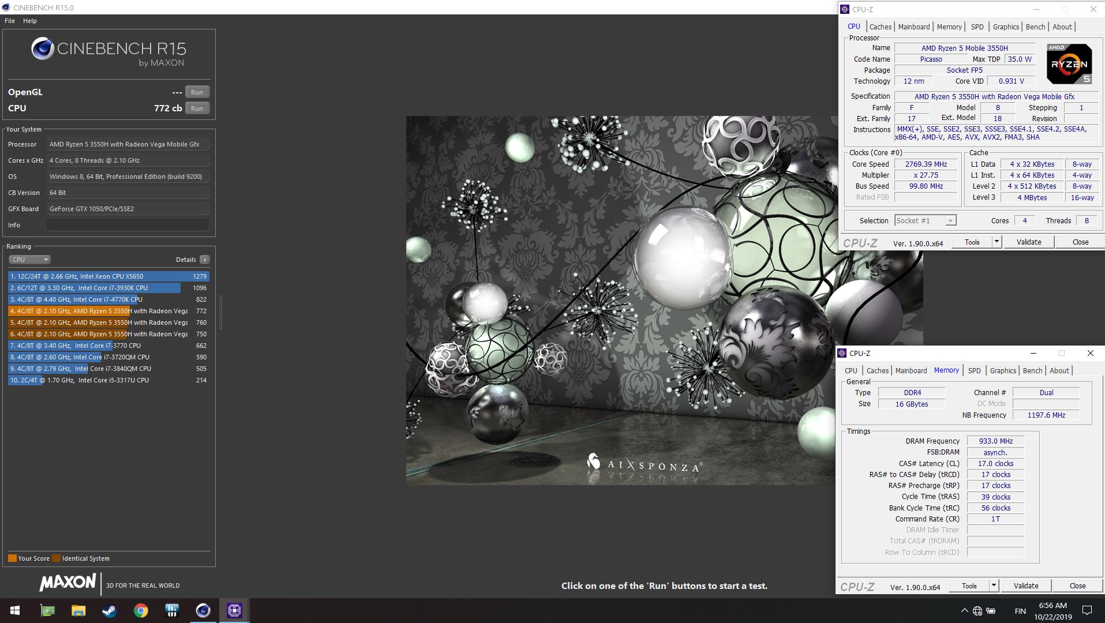
Task: Run the OpenGL benchmark test
Action: [x=197, y=92]
